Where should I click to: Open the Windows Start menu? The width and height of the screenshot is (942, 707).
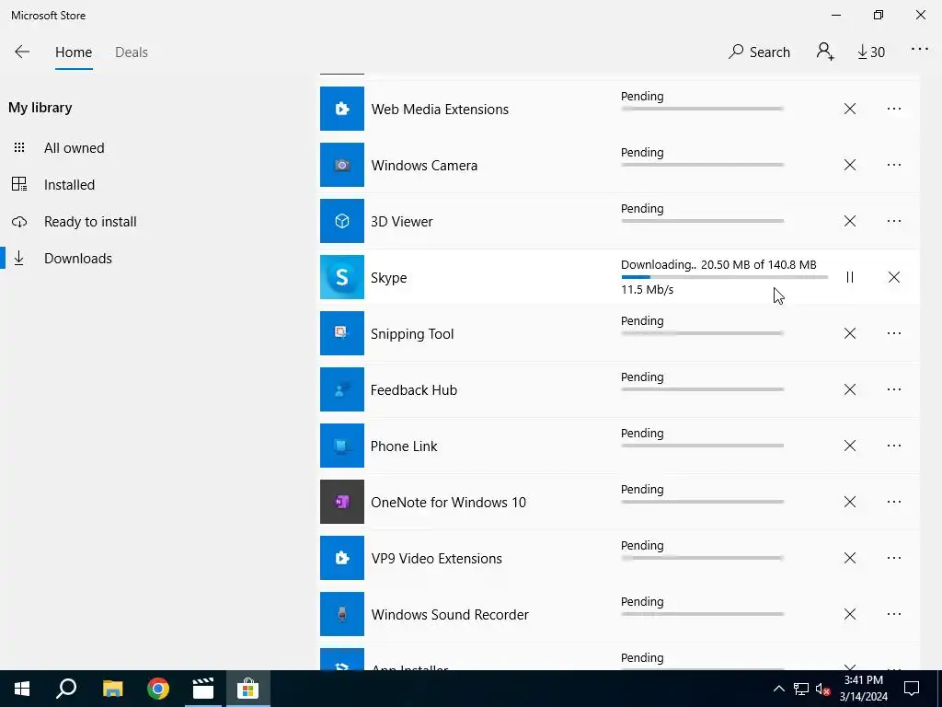[22, 689]
